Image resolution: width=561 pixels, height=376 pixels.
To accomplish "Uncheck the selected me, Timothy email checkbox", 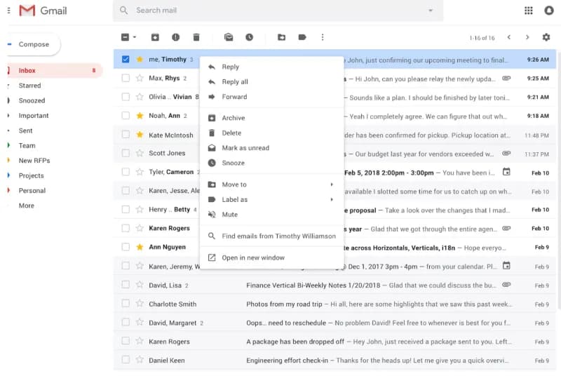I will (126, 59).
